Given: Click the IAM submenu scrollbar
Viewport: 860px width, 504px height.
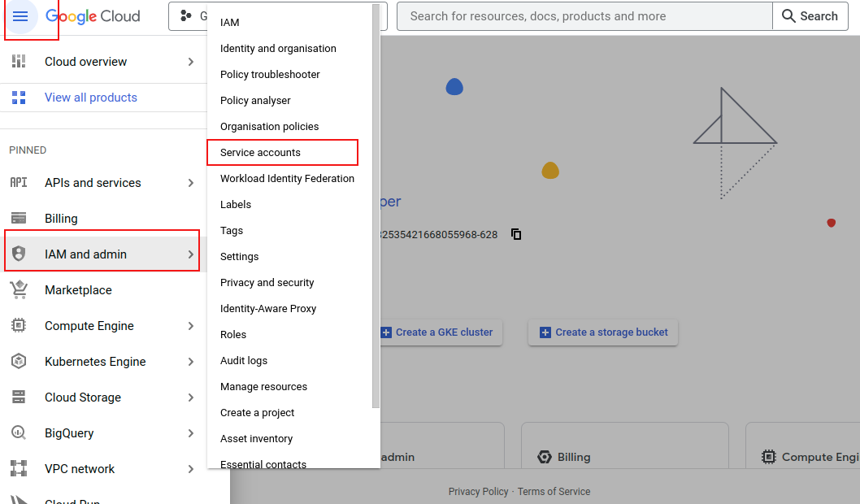Looking at the screenshot, I should click(376, 206).
